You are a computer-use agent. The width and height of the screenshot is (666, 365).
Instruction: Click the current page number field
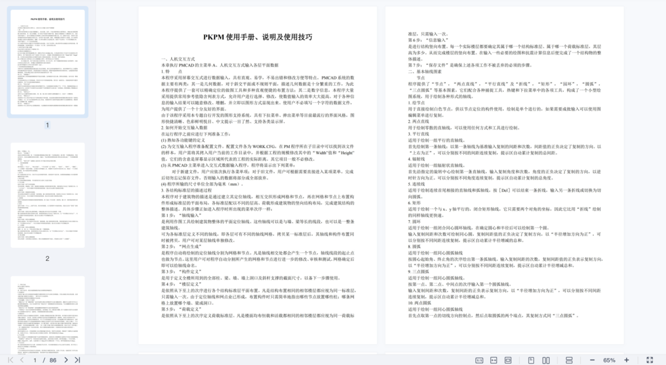(35, 360)
